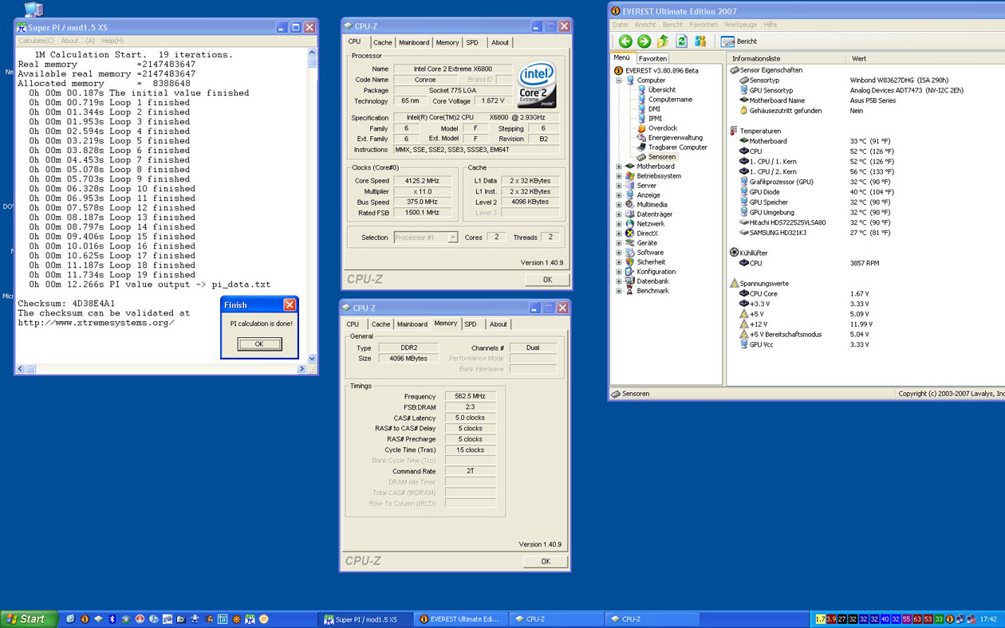Screen dimensions: 1005x628
Task: Open the Windows Start button
Action: [30, 618]
